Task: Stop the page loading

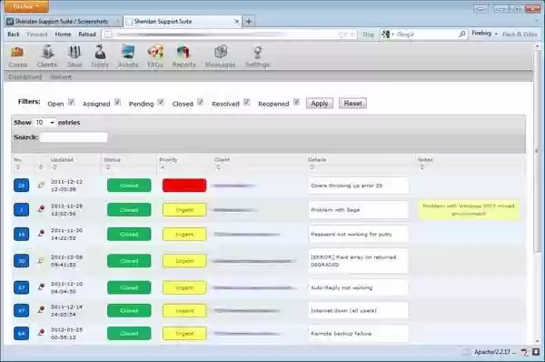Action: pos(368,35)
